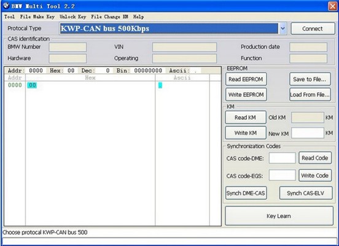
Task: Click the Dec value 0 in info bar
Action: pos(107,71)
